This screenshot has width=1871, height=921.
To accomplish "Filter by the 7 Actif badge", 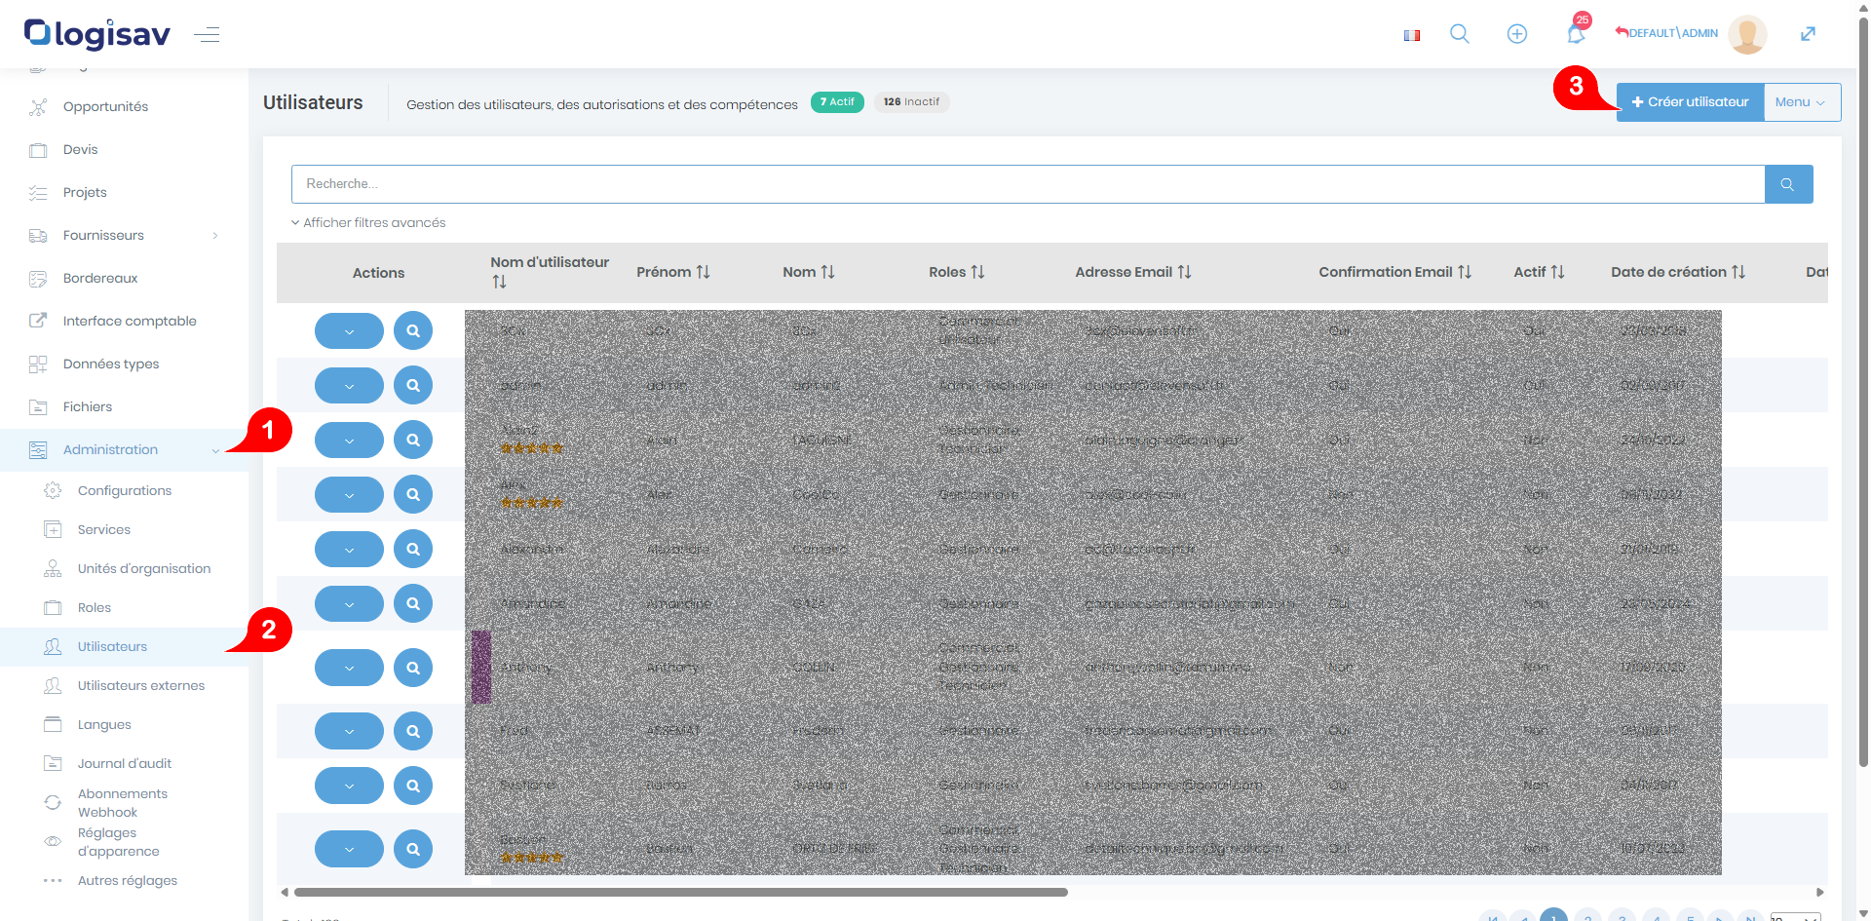I will pos(837,102).
